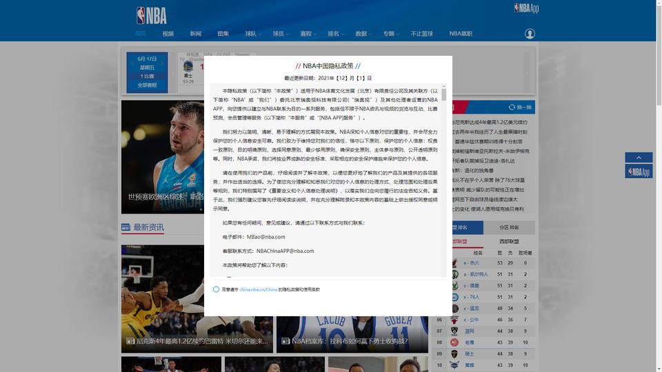Open the 篮网 team link in standings
Screen dimensions: 662x372
coord(470,331)
